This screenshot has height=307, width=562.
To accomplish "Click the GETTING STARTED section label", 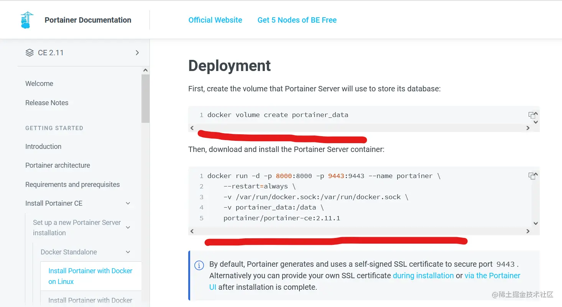I will point(54,128).
